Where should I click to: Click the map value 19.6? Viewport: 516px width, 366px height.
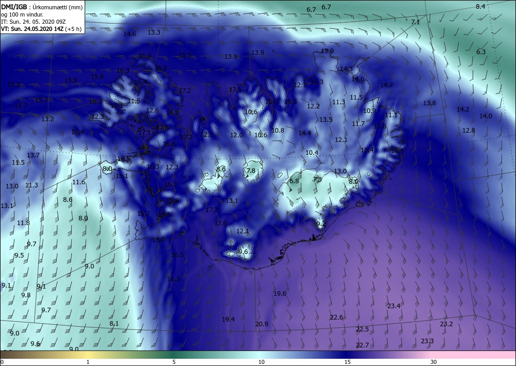280,294
